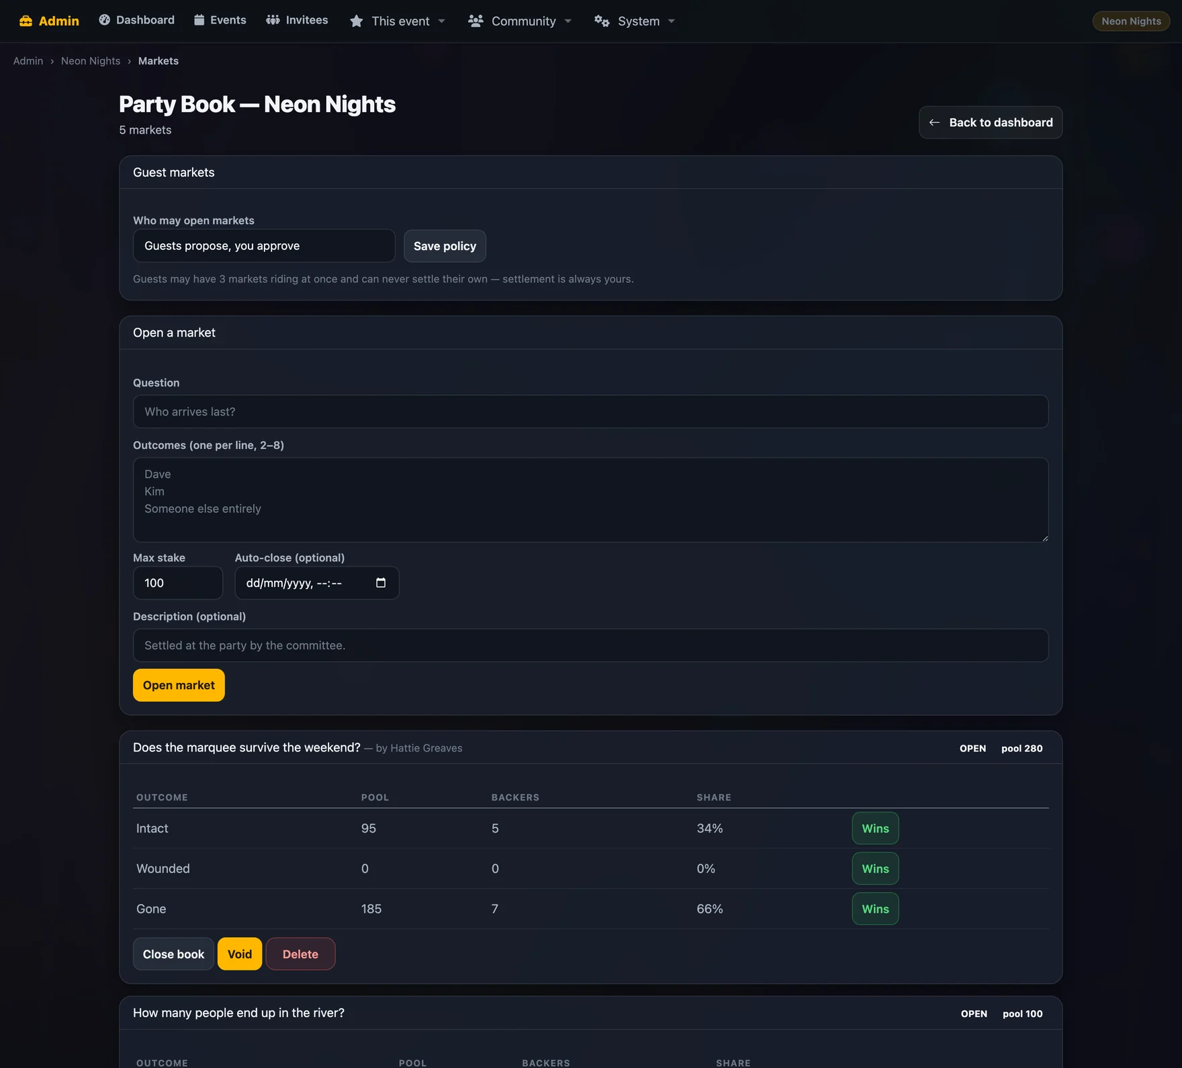The width and height of the screenshot is (1182, 1068).
Task: Click the Community group icon
Action: click(475, 21)
